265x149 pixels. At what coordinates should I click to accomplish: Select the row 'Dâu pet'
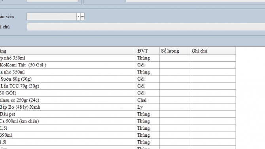click(x=118, y=114)
